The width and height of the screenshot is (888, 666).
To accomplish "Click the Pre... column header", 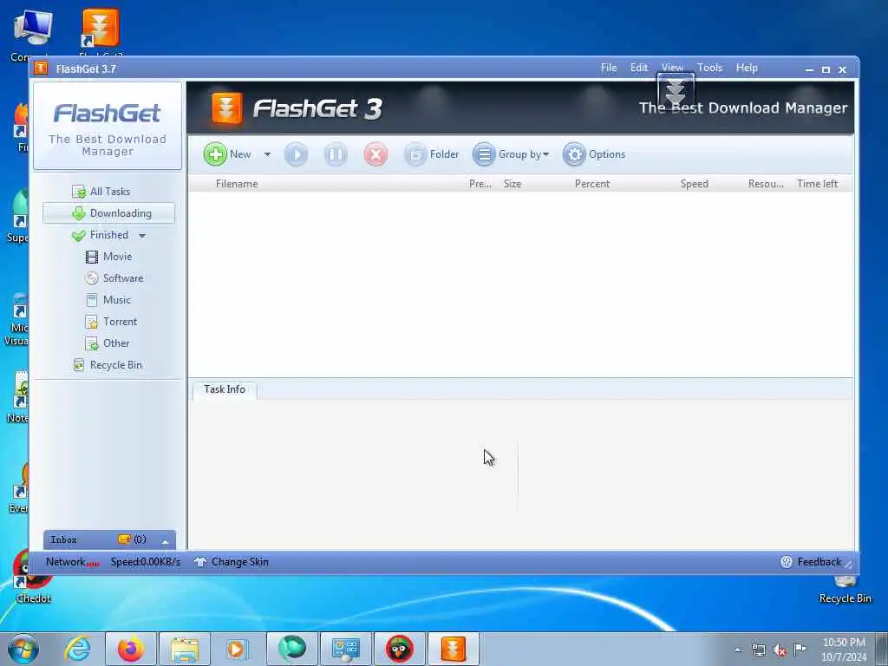I will [x=480, y=184].
